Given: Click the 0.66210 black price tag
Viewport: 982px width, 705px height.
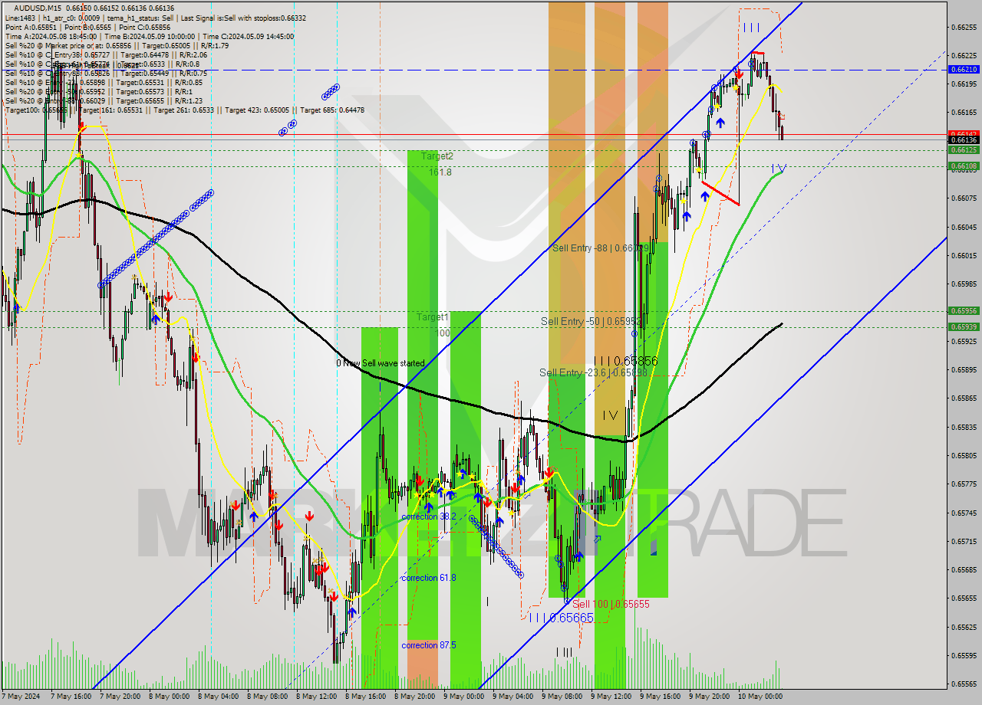Looking at the screenshot, I should coord(964,69).
